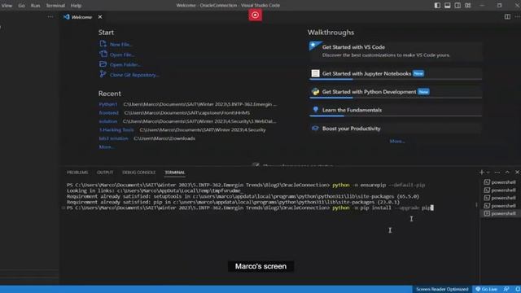Switch to the DEBUG CONSOLE tab
Image resolution: width=521 pixels, height=293 pixels.
pyautogui.click(x=138, y=173)
